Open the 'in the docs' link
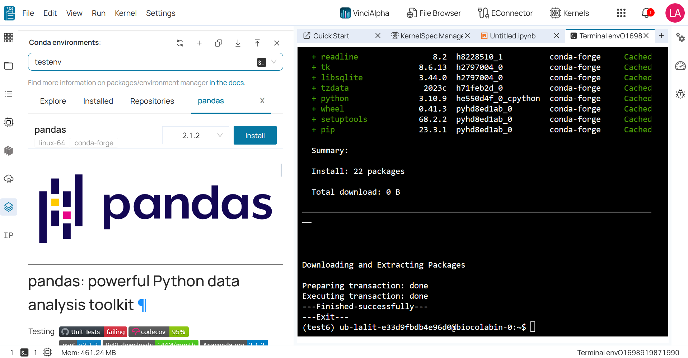 [227, 83]
